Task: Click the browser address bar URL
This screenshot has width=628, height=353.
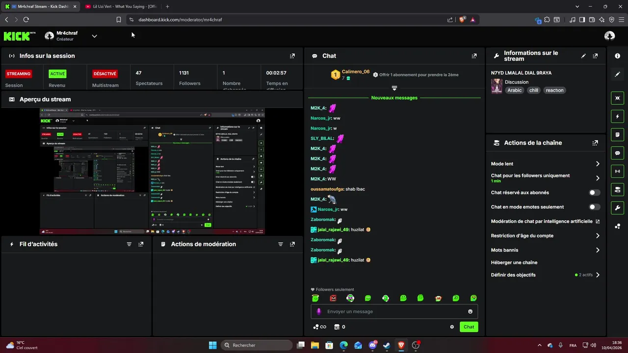Action: tap(180, 20)
